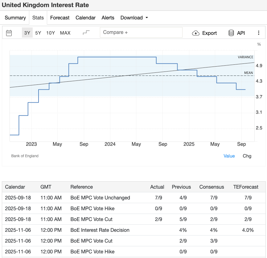Select the Value chart display option
This screenshot has height=258, width=267.
[229, 156]
